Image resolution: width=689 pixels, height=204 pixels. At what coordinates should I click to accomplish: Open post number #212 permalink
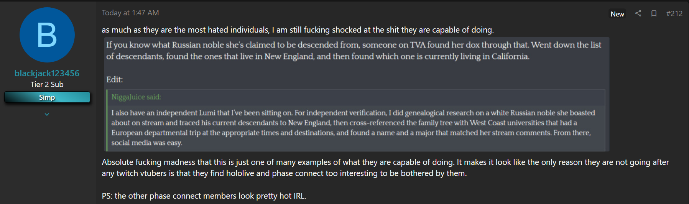click(674, 13)
